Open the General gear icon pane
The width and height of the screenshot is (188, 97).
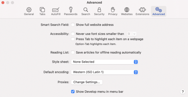(x=29, y=10)
